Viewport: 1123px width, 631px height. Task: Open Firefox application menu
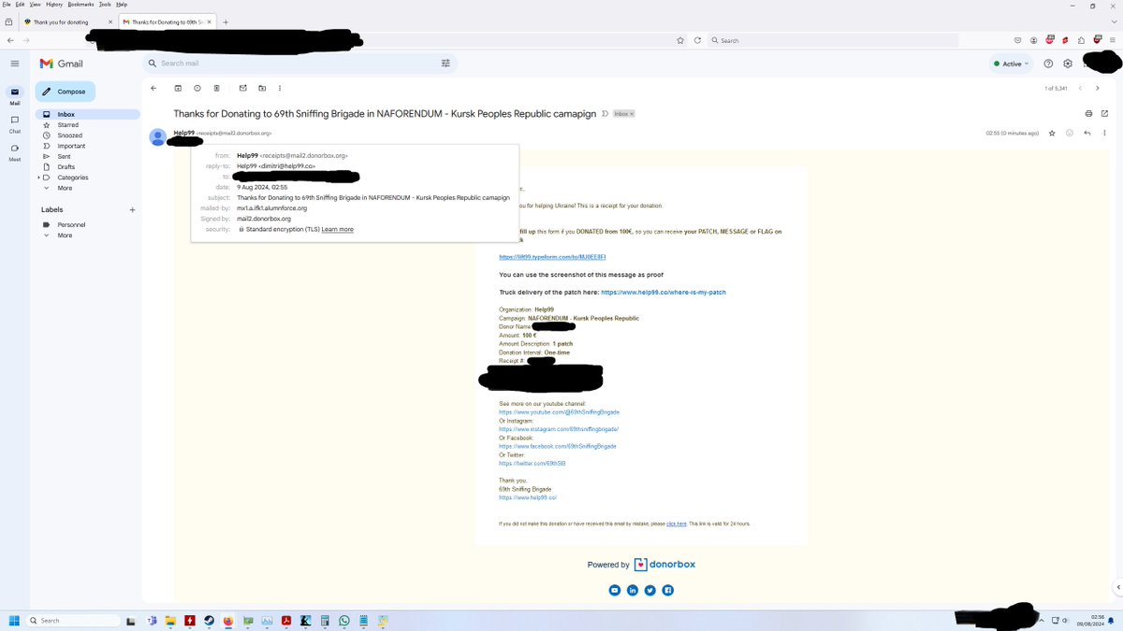[x=1113, y=40]
